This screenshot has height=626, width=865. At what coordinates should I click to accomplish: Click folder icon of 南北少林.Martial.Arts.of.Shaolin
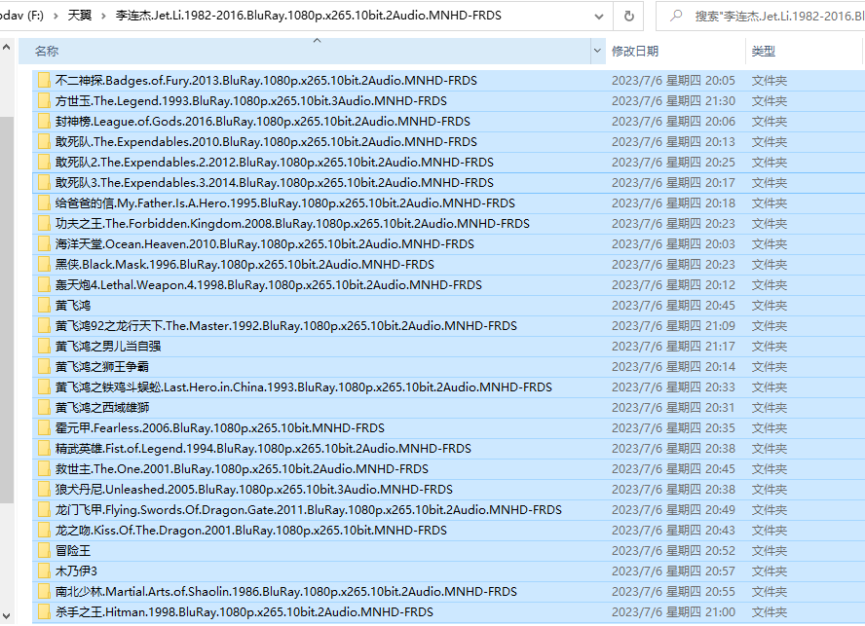pos(44,591)
